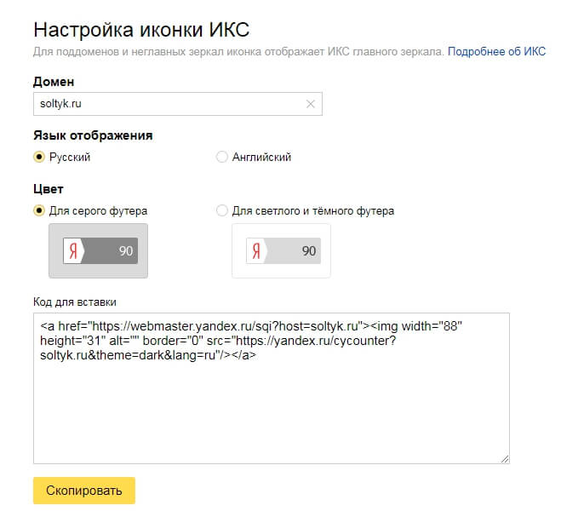Click the Язык отображения label
578x517 pixels.
coord(93,135)
